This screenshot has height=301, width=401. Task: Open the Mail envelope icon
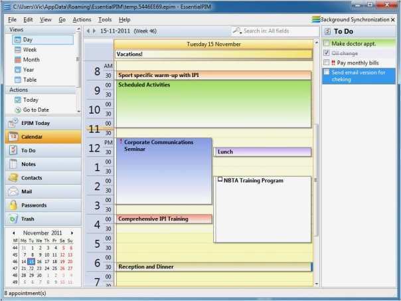[x=13, y=191]
